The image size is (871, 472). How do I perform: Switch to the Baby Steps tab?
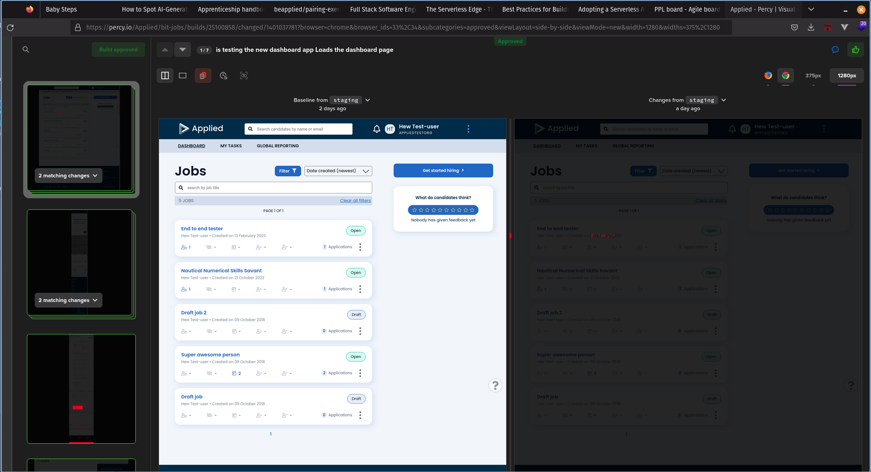(x=61, y=9)
